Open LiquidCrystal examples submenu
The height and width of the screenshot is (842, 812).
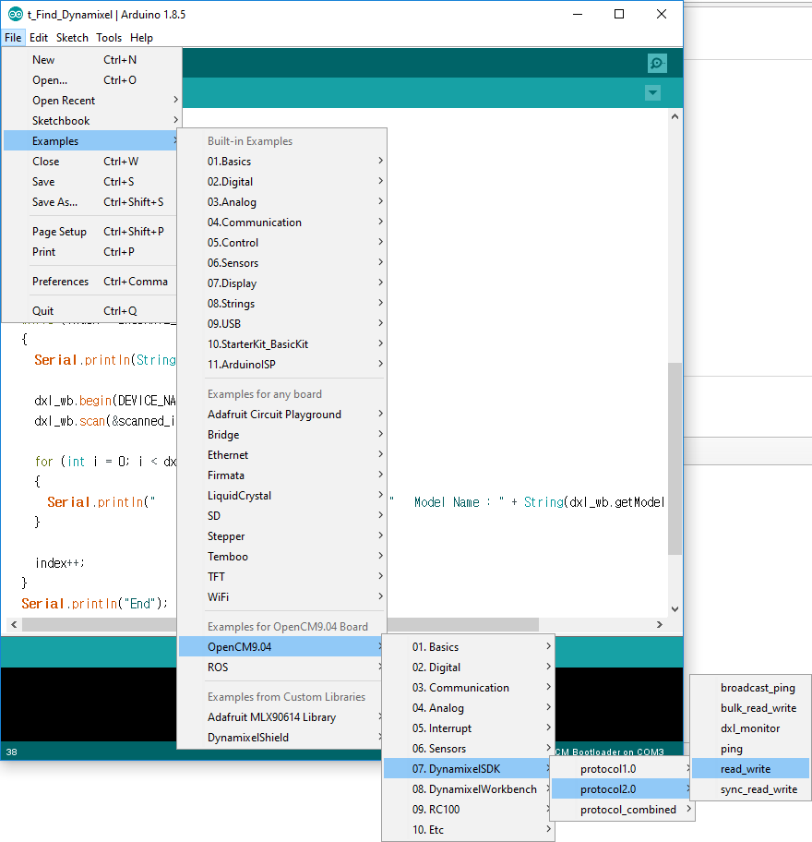tap(281, 496)
